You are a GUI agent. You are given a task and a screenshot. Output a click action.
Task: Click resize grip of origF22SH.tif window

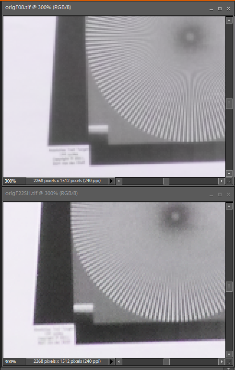pos(229,361)
